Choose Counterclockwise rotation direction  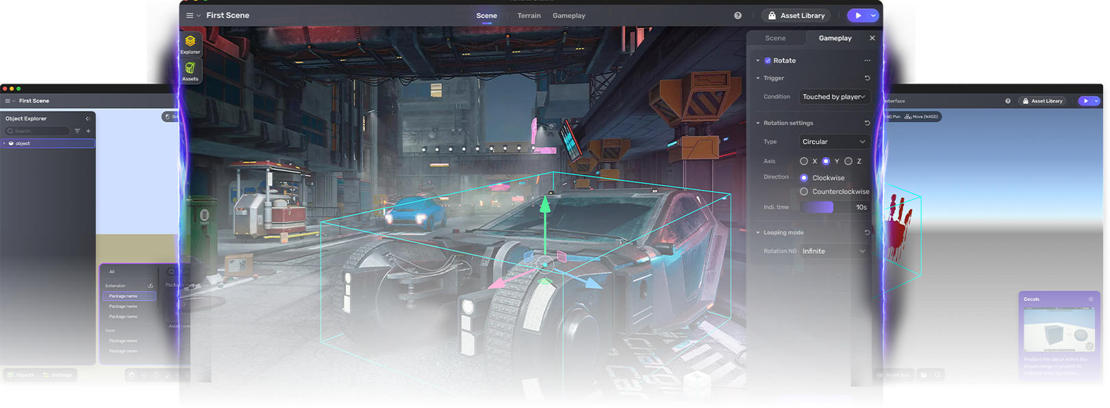coord(804,192)
